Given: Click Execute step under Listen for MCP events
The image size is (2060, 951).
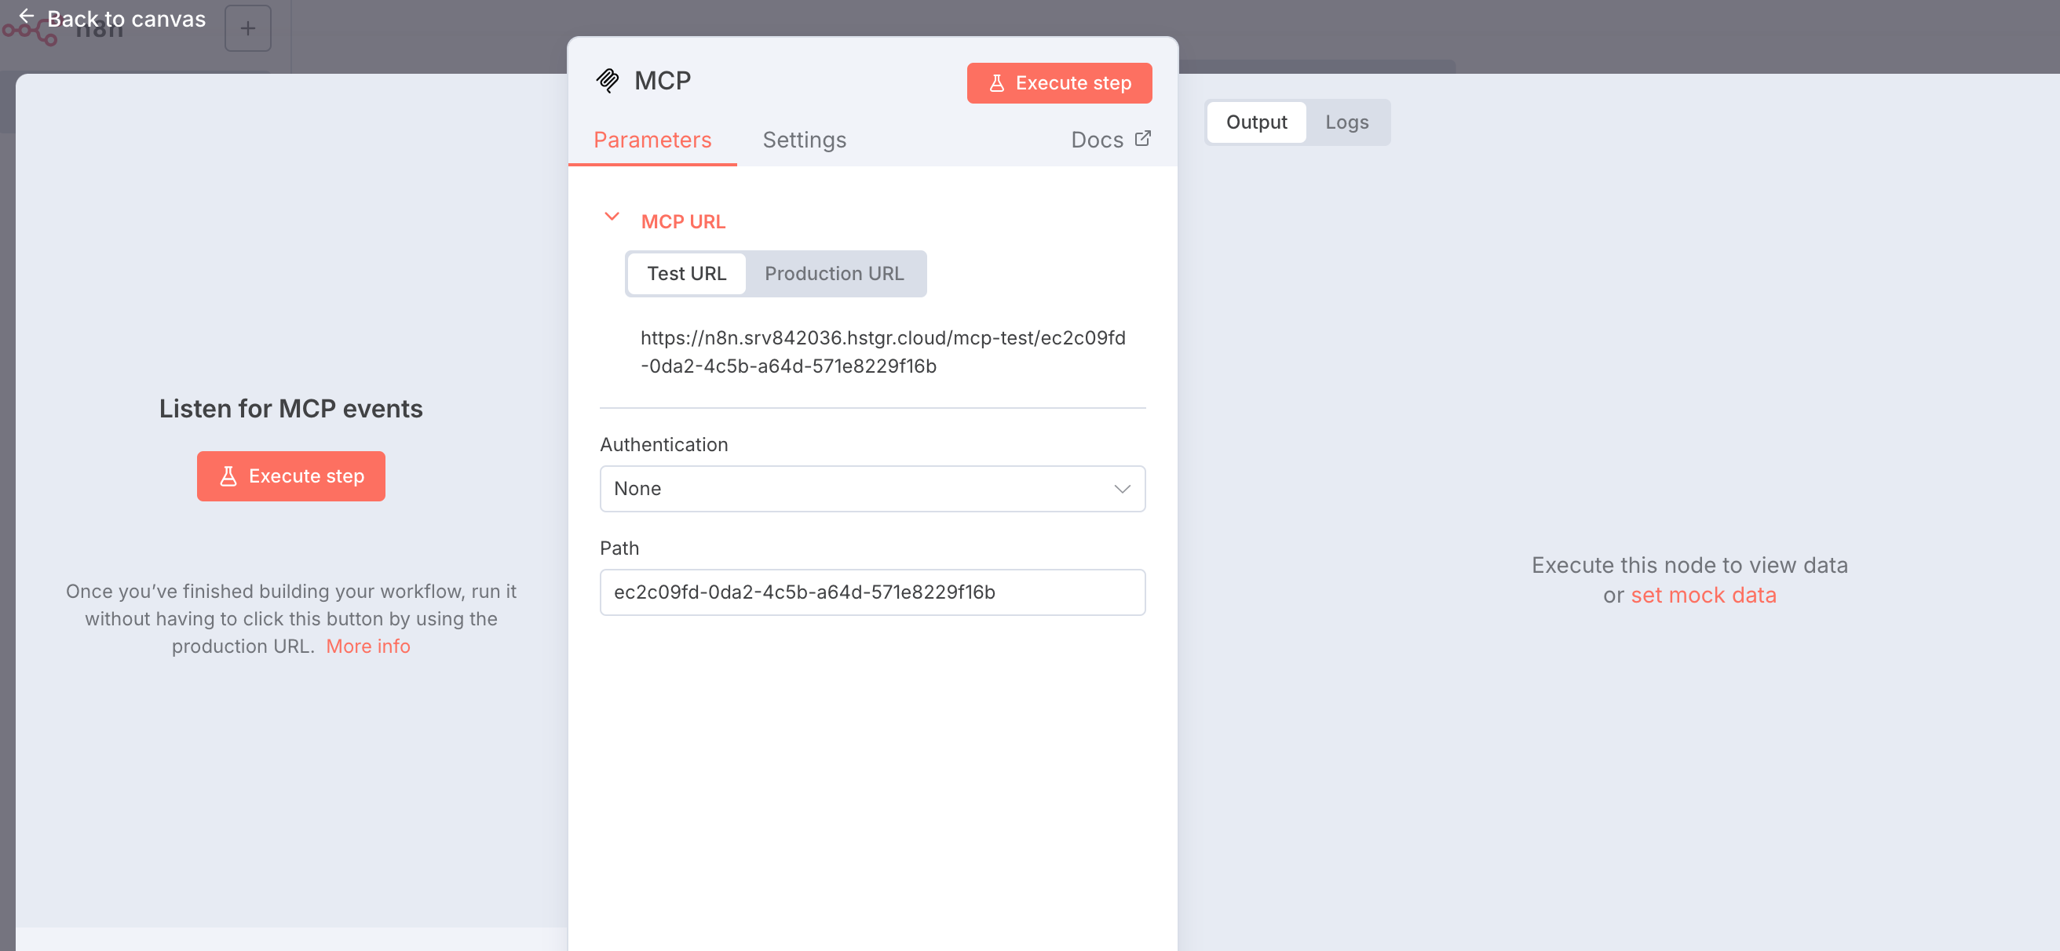Looking at the screenshot, I should [x=291, y=476].
